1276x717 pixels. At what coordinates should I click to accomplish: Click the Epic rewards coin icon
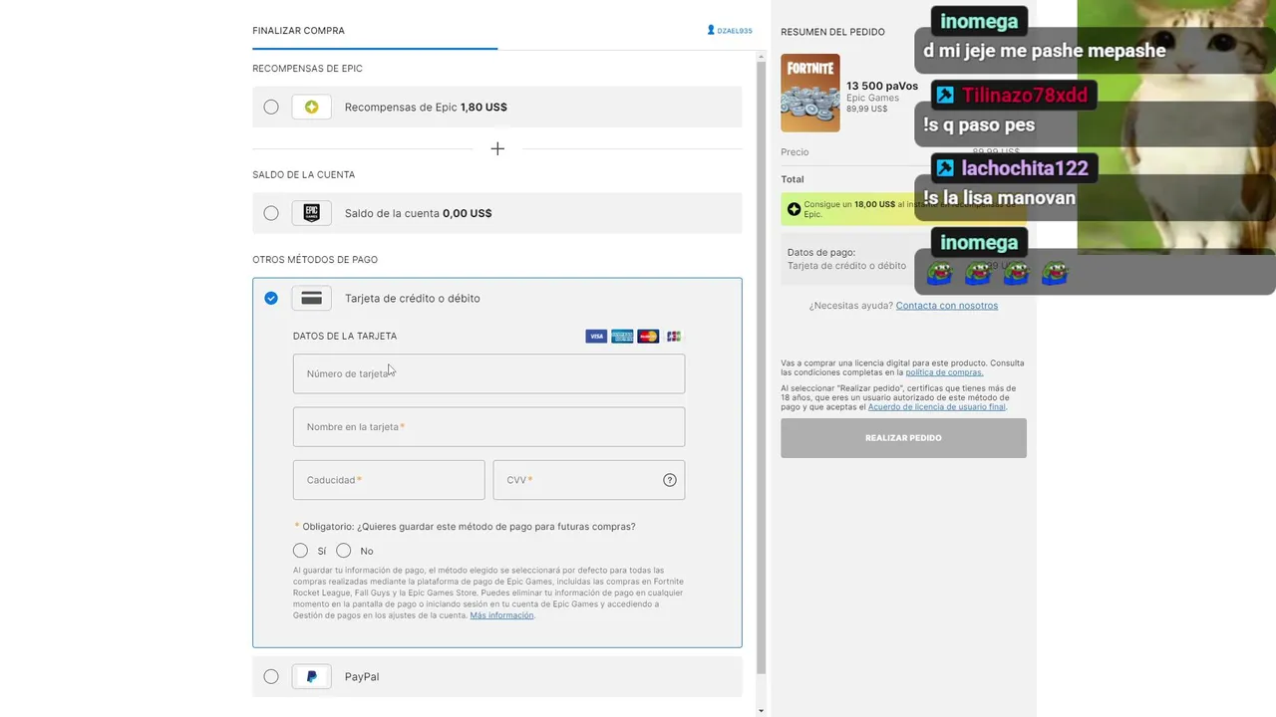pyautogui.click(x=311, y=107)
